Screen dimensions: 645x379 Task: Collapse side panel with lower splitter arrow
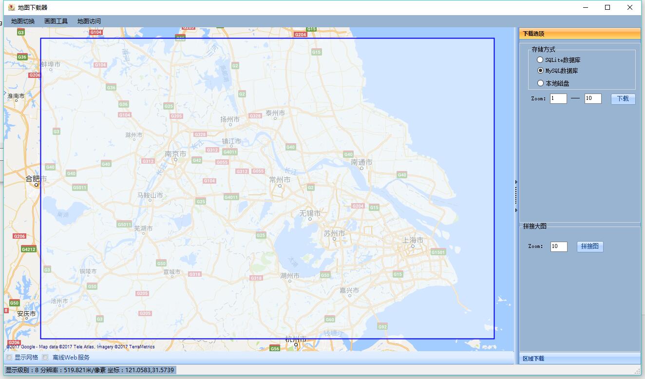coord(516,210)
